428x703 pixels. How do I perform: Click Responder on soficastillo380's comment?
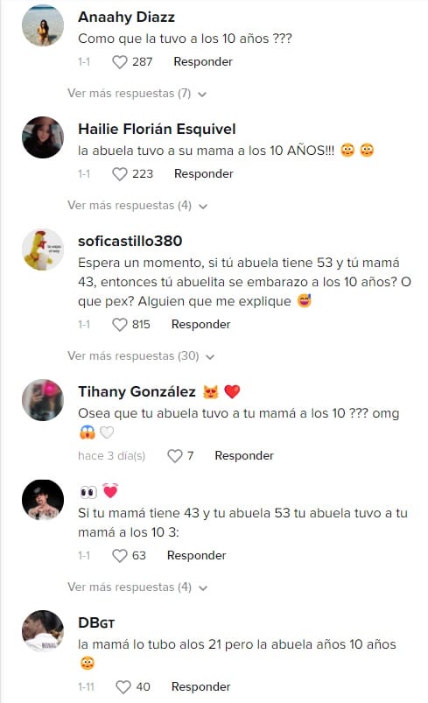pyautogui.click(x=200, y=325)
